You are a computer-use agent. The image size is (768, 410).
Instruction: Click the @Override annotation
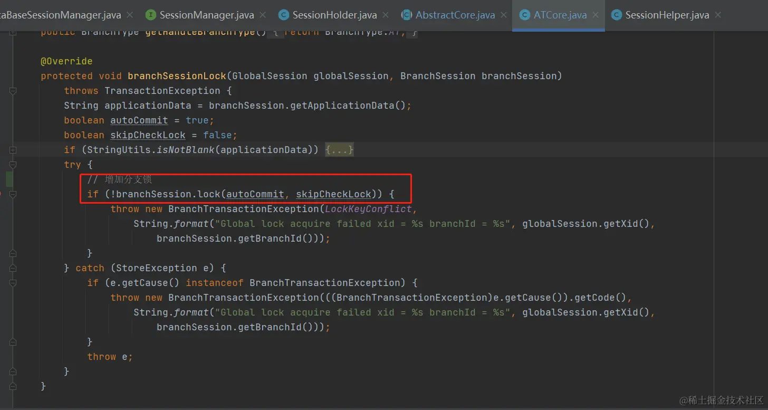[x=66, y=61]
